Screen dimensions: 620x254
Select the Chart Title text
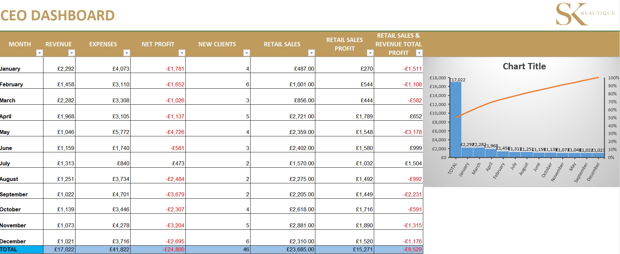tap(524, 66)
